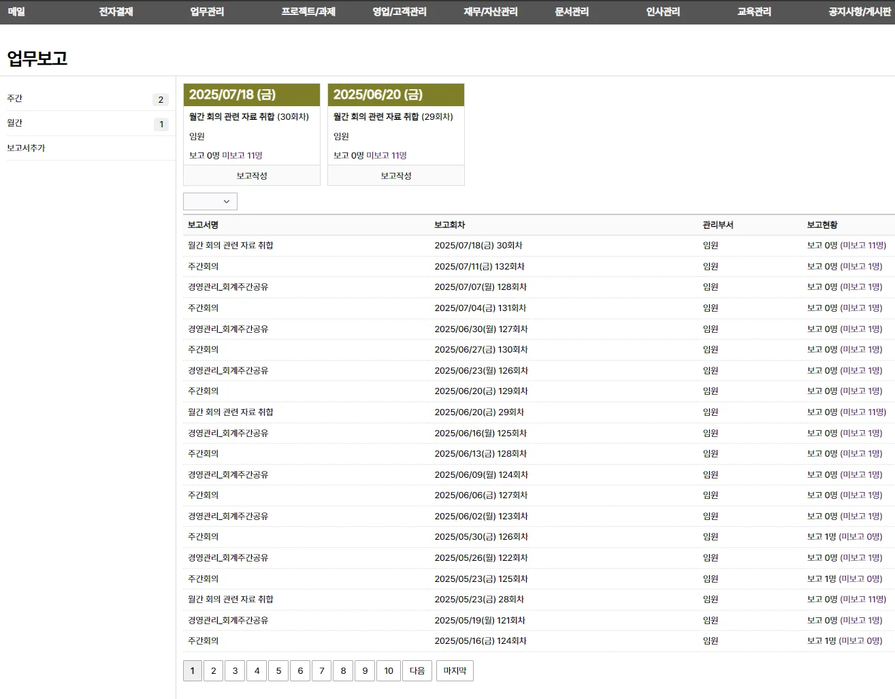Go to page 10 of the list
This screenshot has width=895, height=699.
pyautogui.click(x=389, y=671)
